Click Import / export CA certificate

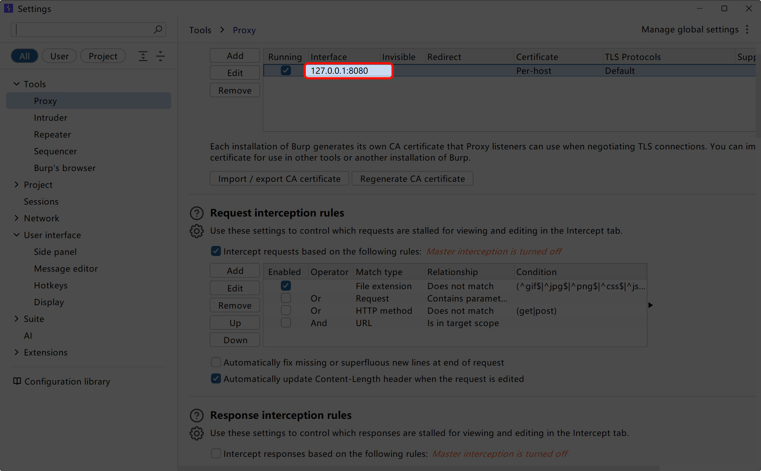pos(279,179)
